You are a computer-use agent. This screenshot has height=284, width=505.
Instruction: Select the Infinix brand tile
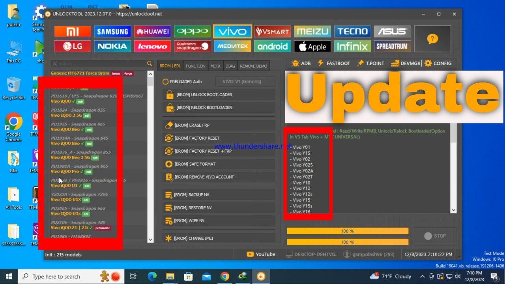pyautogui.click(x=352, y=46)
